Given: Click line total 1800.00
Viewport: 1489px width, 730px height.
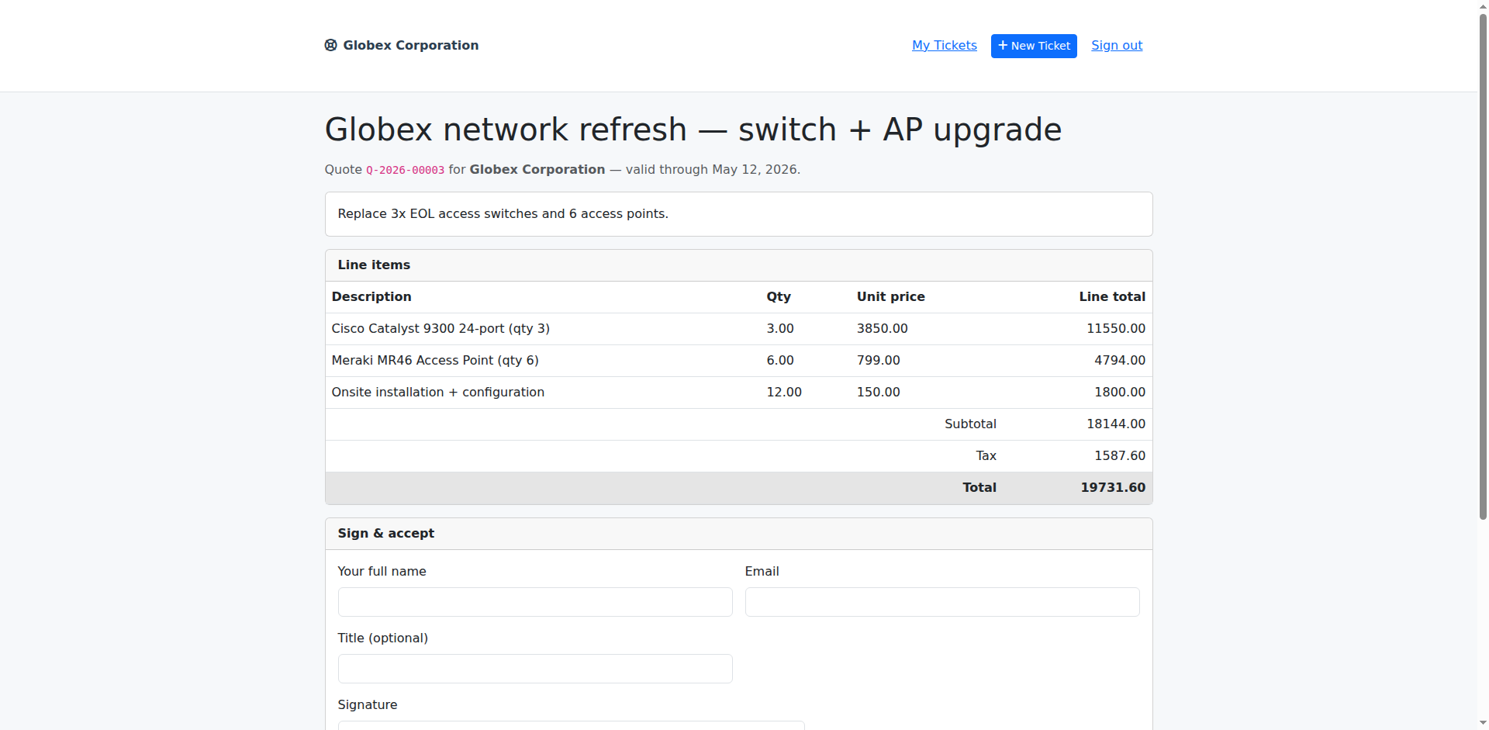Looking at the screenshot, I should [x=1120, y=392].
